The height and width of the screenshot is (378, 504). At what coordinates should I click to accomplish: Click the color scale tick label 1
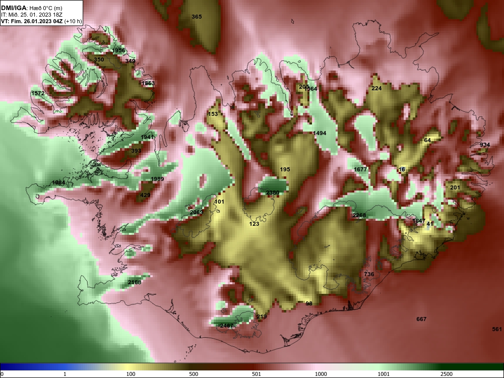(x=65, y=374)
